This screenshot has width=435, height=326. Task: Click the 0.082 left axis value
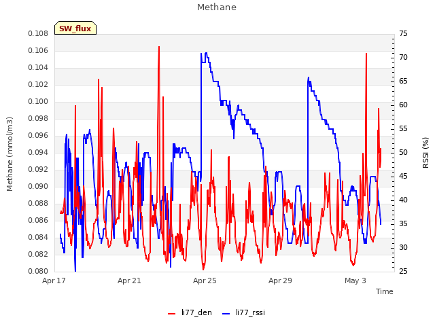(38, 254)
